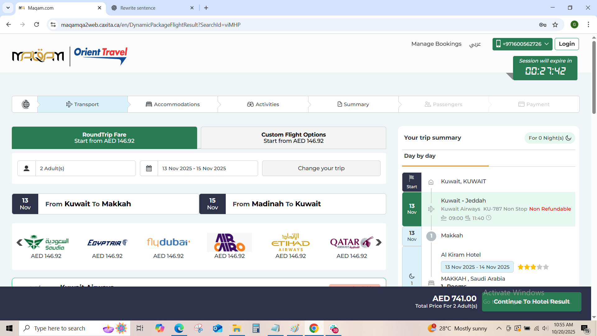Go to the Activities step tab
This screenshot has width=597, height=336.
coord(263,104)
